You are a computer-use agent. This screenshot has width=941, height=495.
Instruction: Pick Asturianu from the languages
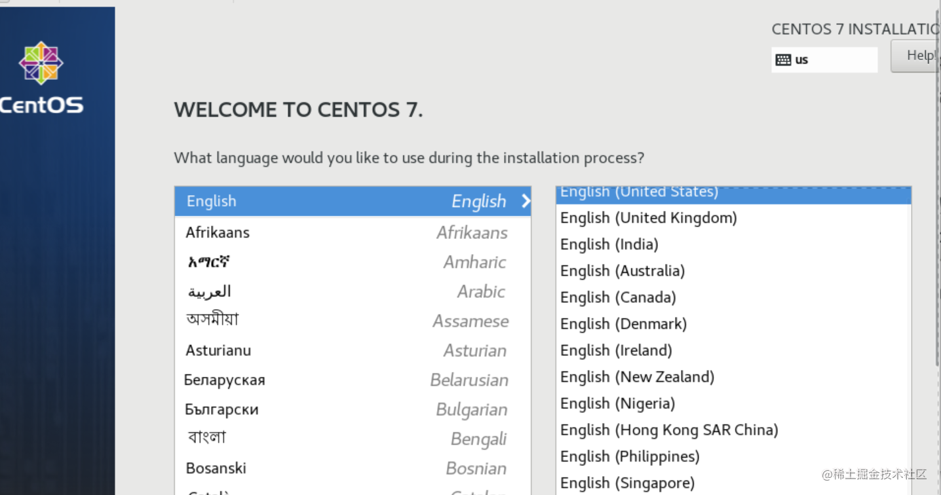[x=353, y=350]
